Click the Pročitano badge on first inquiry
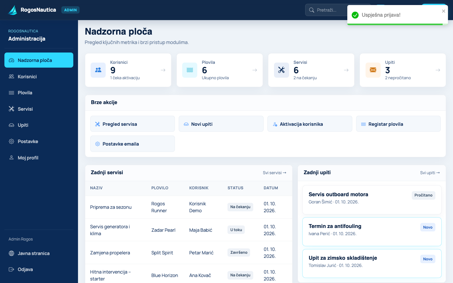 pyautogui.click(x=423, y=195)
